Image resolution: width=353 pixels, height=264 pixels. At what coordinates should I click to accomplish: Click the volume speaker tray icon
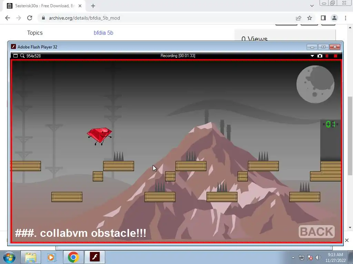click(x=318, y=257)
